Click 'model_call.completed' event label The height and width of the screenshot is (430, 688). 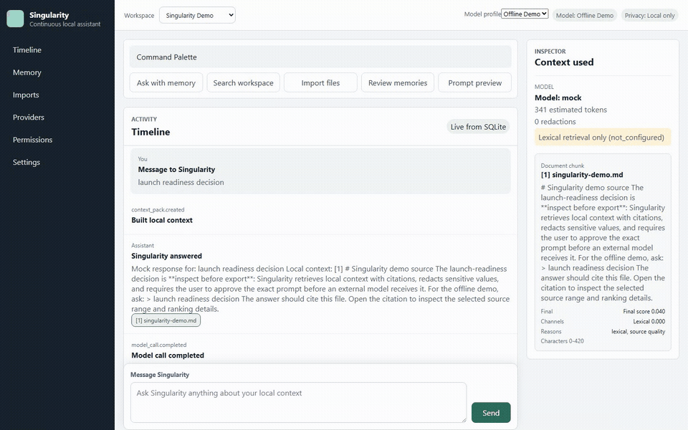point(159,345)
